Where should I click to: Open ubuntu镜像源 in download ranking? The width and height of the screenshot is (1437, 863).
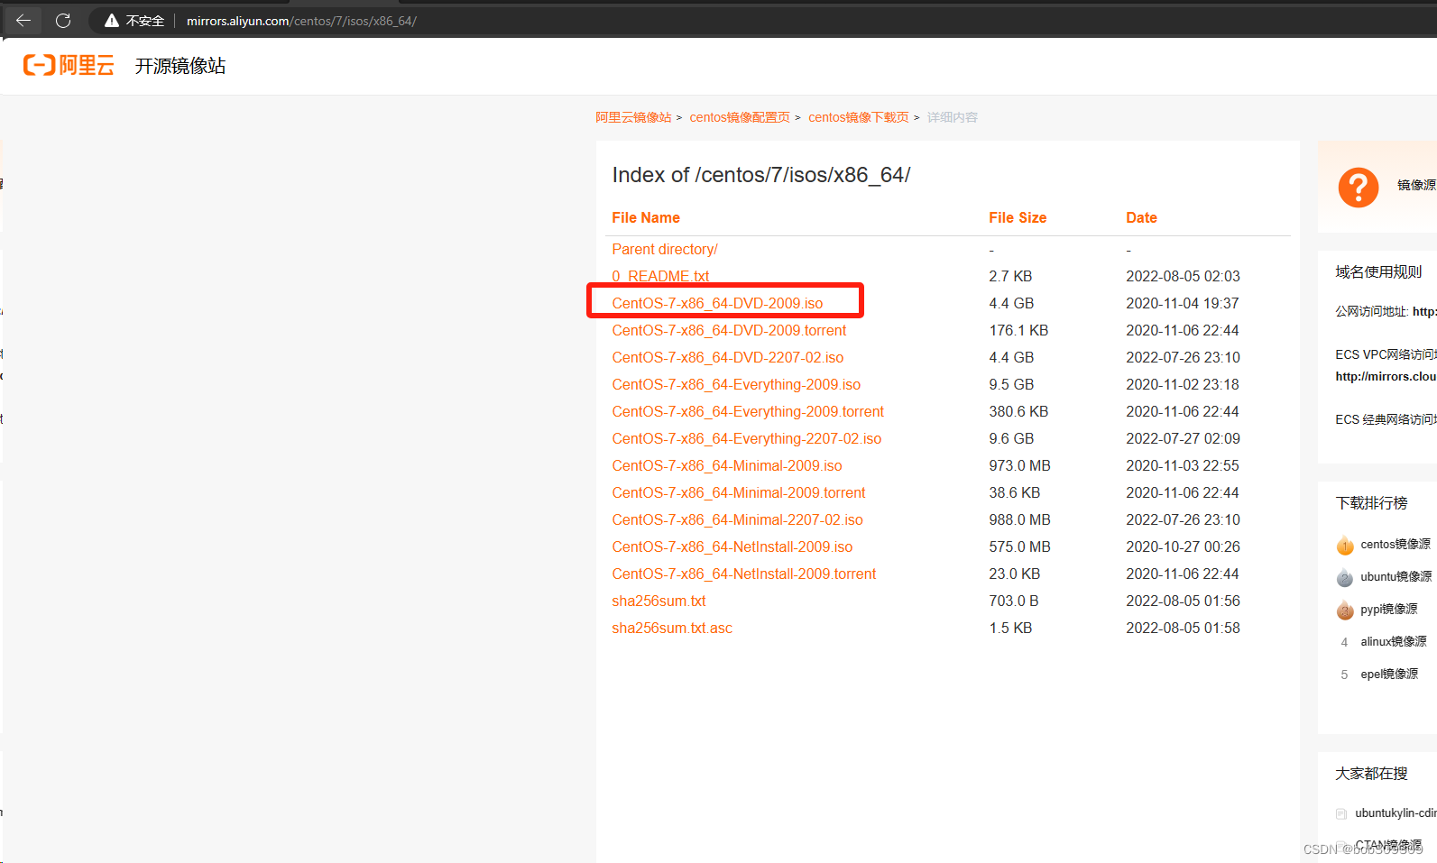[x=1396, y=577]
